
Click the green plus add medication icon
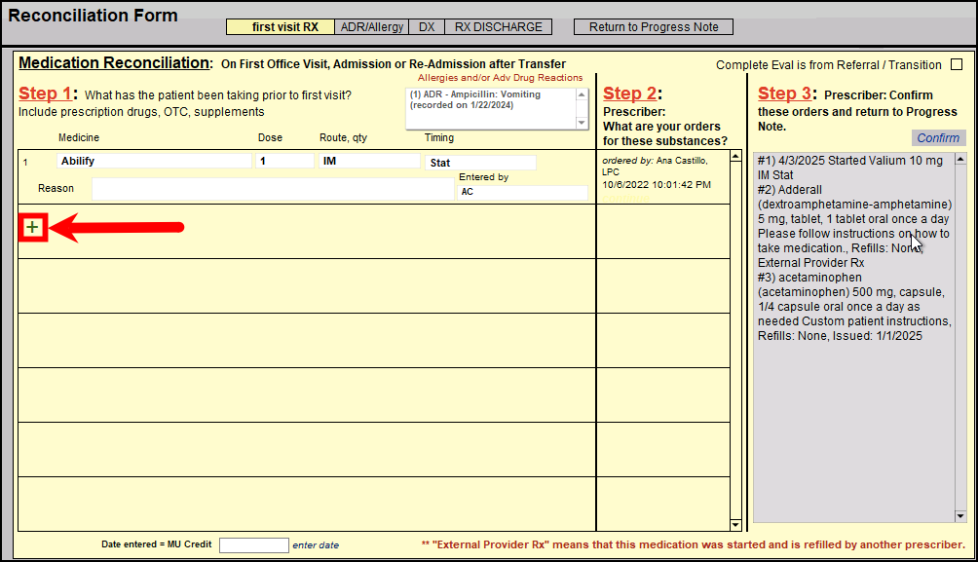click(x=33, y=227)
